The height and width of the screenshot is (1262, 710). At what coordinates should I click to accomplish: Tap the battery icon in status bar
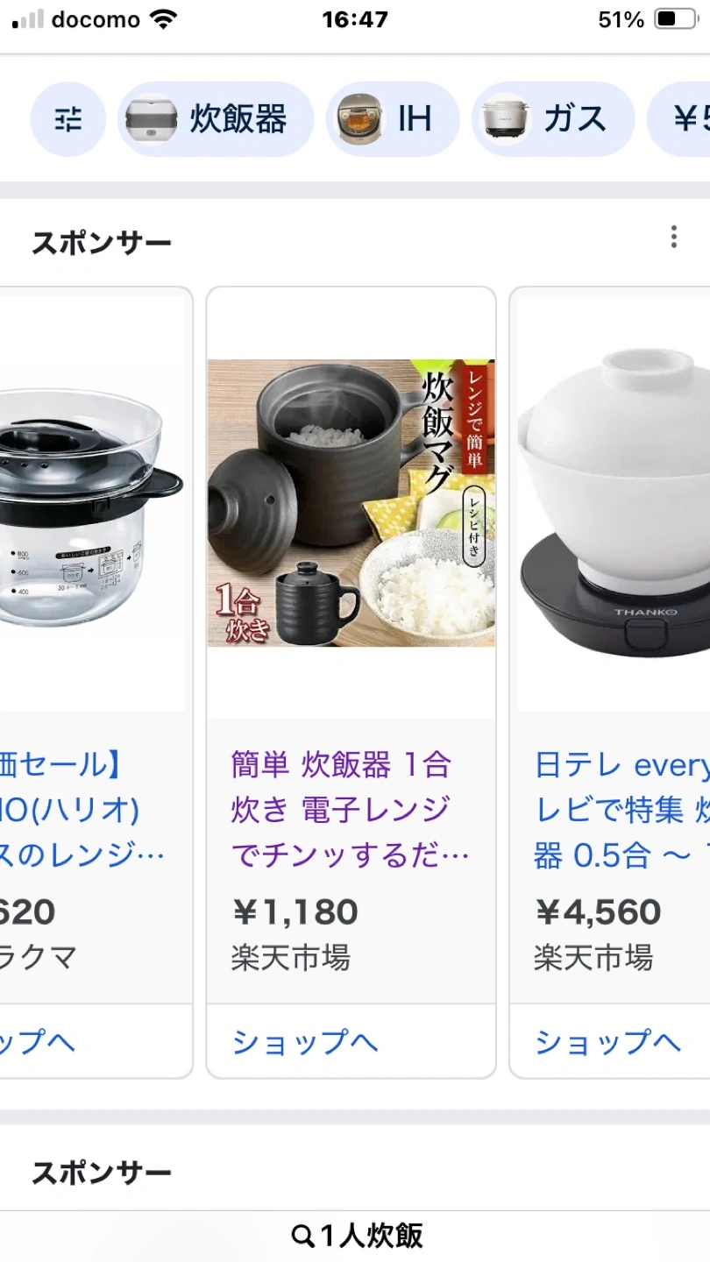click(676, 19)
